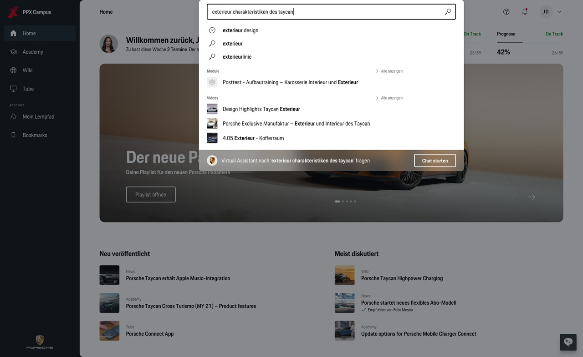Click the Playlist öffnen button
The image size is (583, 357).
151,195
